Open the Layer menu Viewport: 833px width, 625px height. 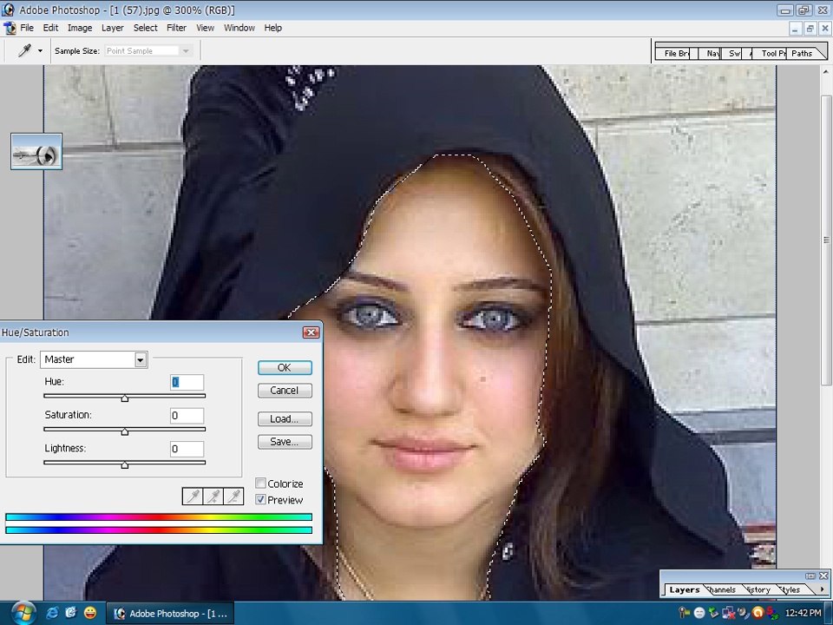tap(113, 28)
